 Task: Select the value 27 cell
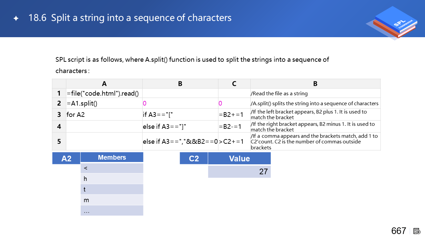coord(239,172)
